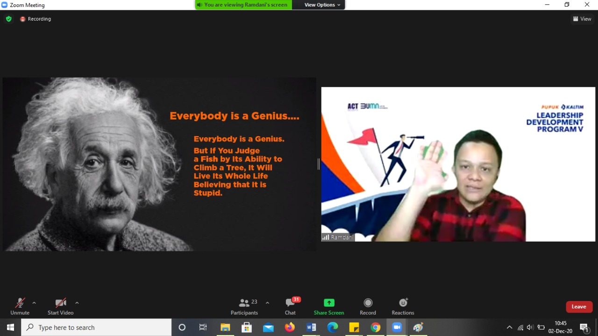
Task: Switch layout using the View button
Action: pos(582,19)
